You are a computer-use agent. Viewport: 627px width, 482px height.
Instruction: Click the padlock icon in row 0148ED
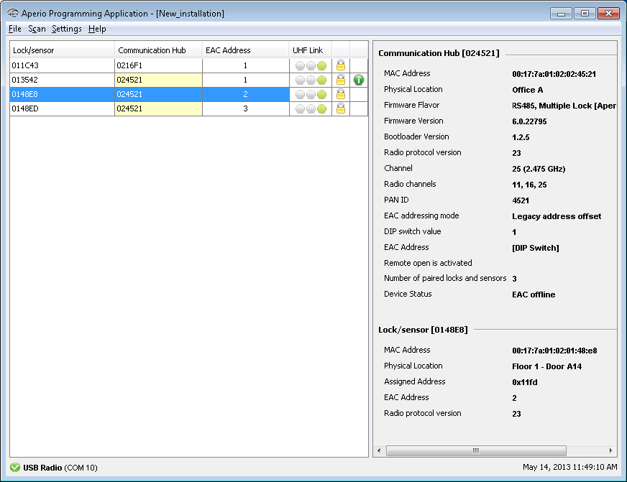coord(341,108)
